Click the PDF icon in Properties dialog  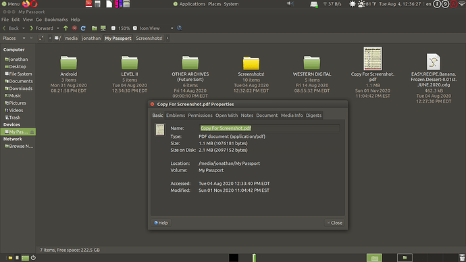click(160, 130)
